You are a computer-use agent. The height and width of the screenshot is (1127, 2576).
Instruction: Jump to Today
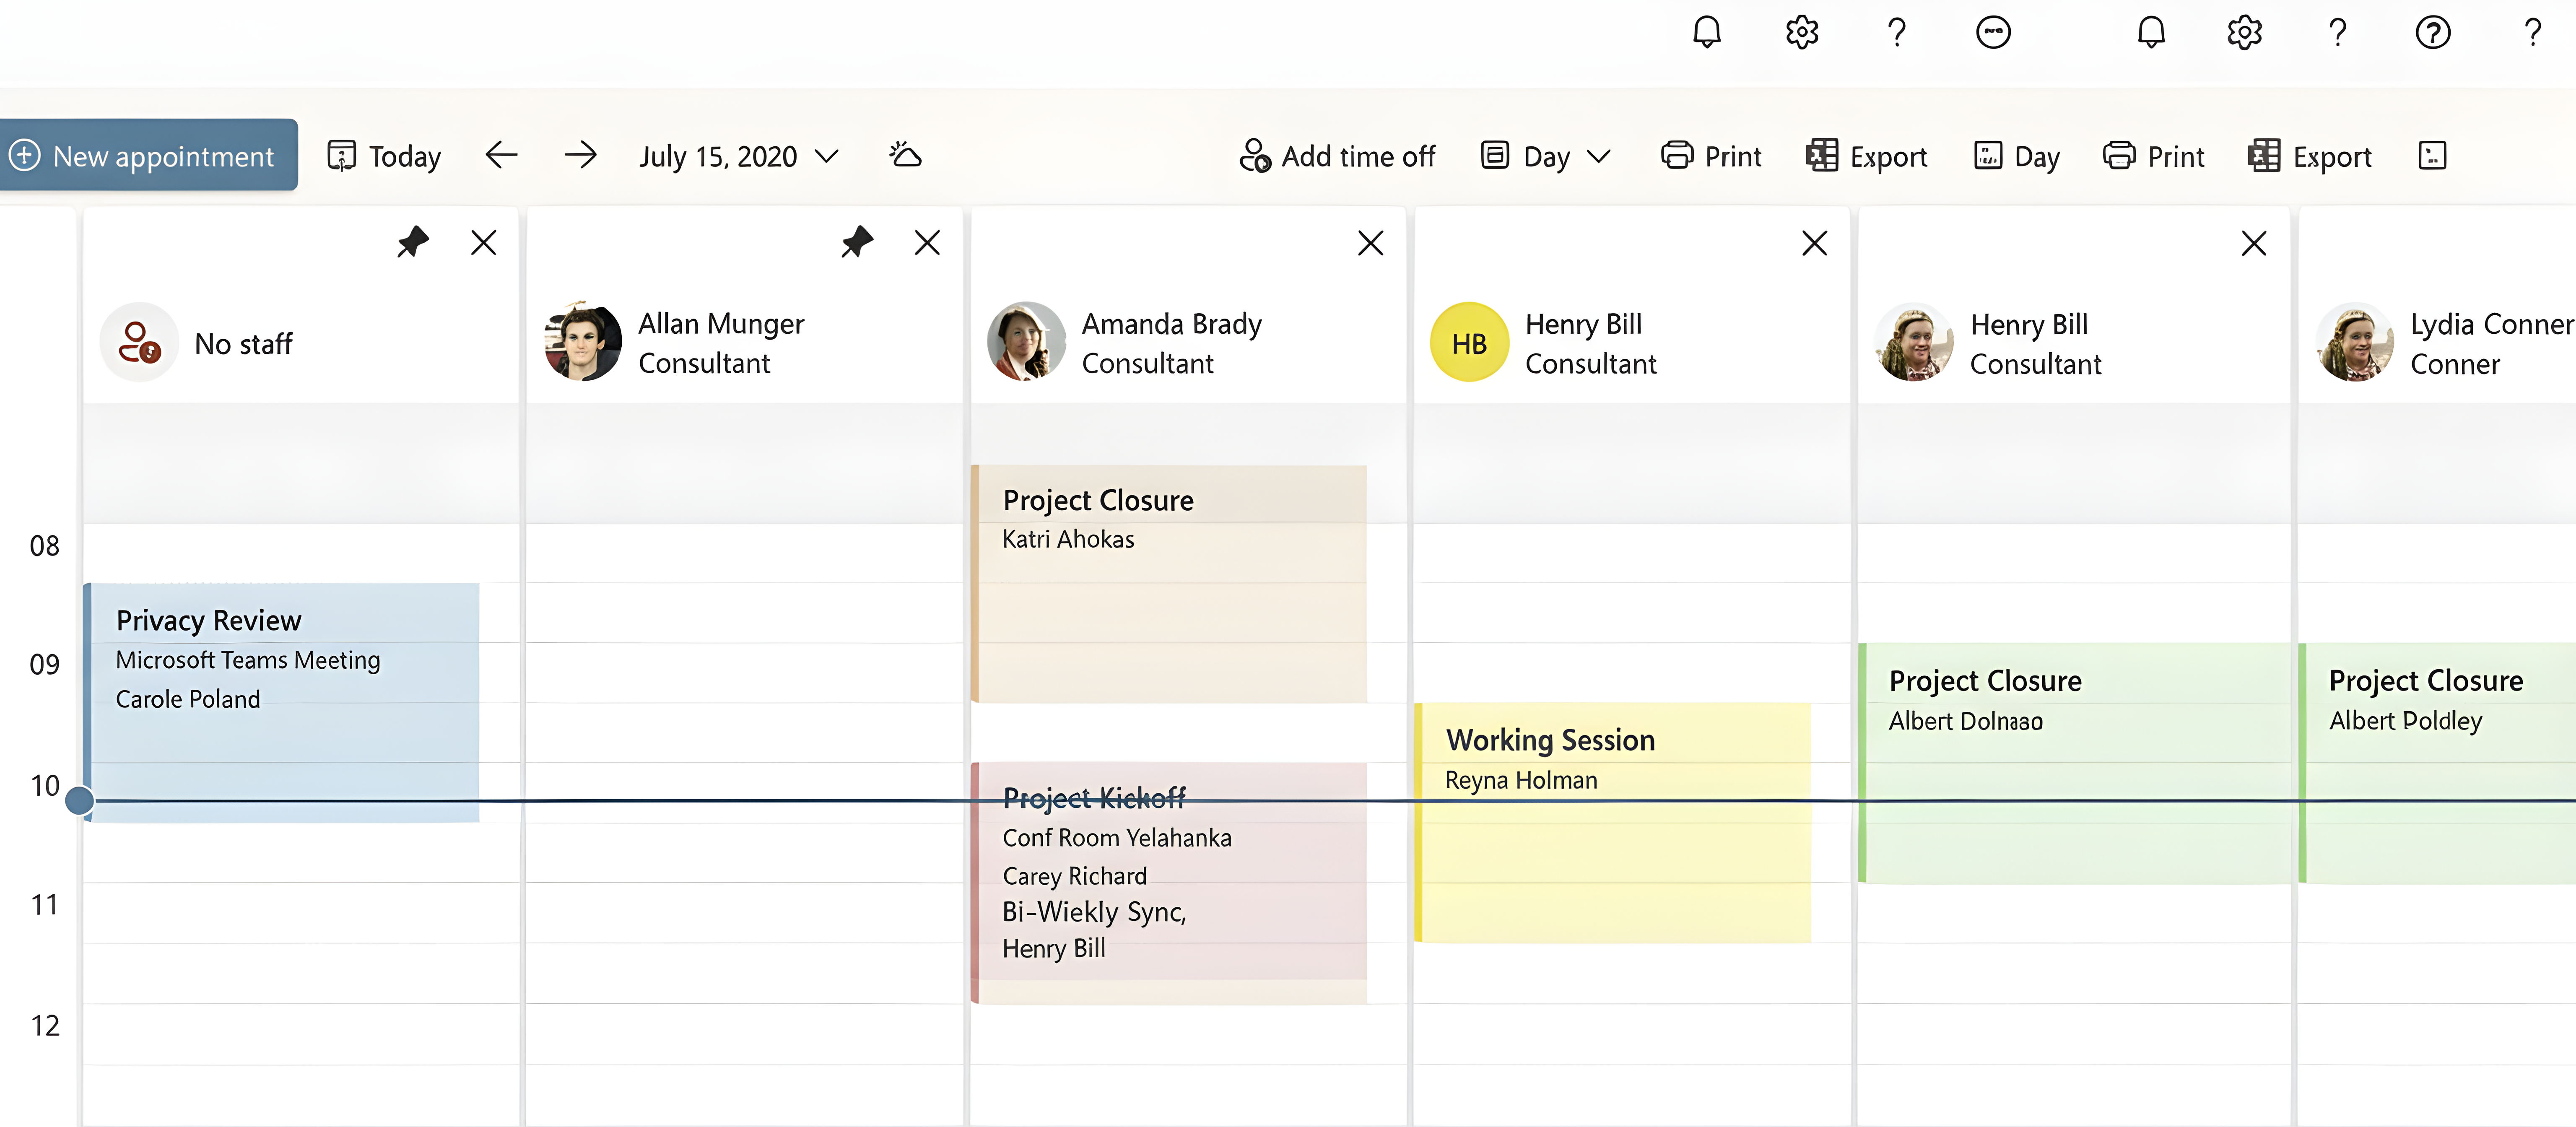click(385, 157)
